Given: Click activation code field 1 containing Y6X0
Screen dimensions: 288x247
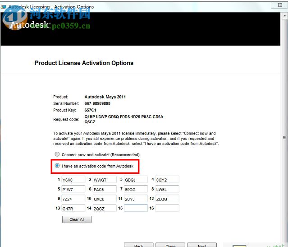Looking at the screenshot, I should click(73, 179).
